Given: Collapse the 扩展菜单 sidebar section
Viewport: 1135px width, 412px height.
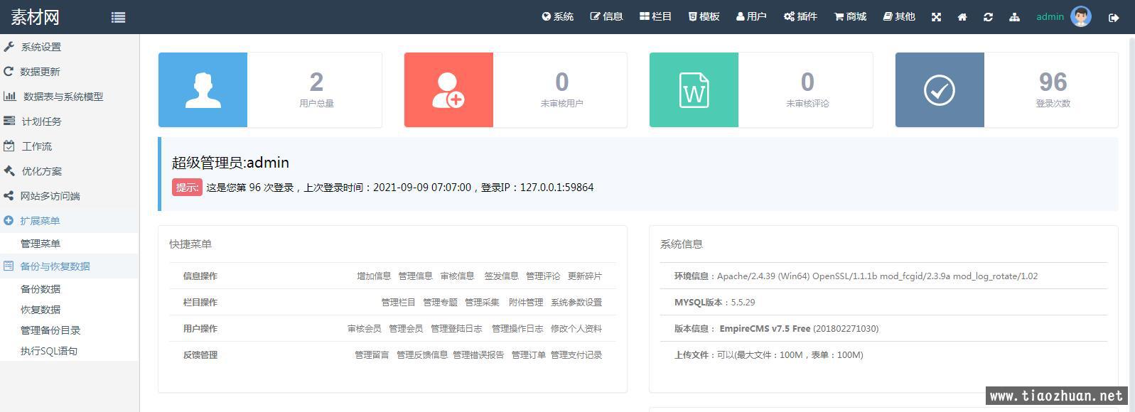Looking at the screenshot, I should [40, 221].
